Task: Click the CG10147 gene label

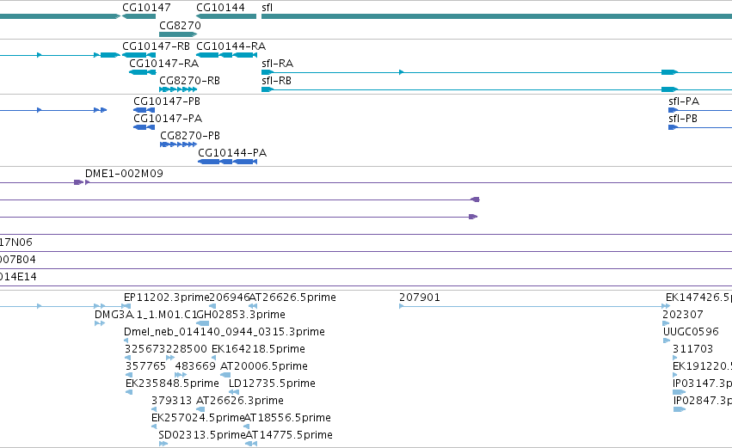Action: (146, 8)
